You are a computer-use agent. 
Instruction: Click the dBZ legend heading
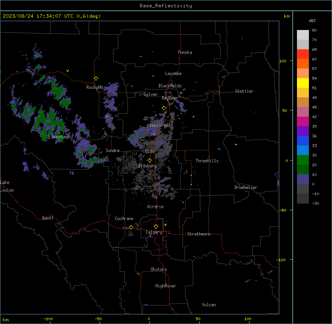coord(312,21)
